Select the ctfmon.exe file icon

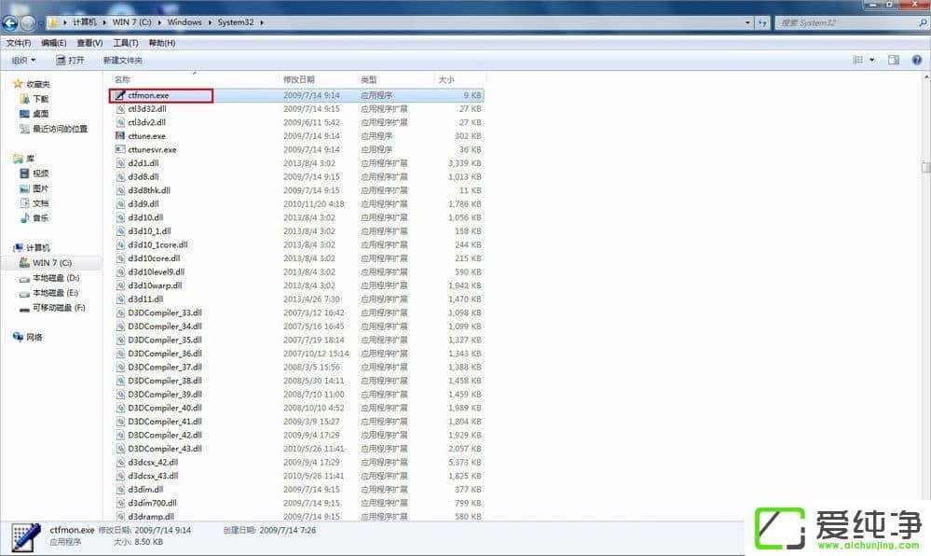[x=119, y=95]
